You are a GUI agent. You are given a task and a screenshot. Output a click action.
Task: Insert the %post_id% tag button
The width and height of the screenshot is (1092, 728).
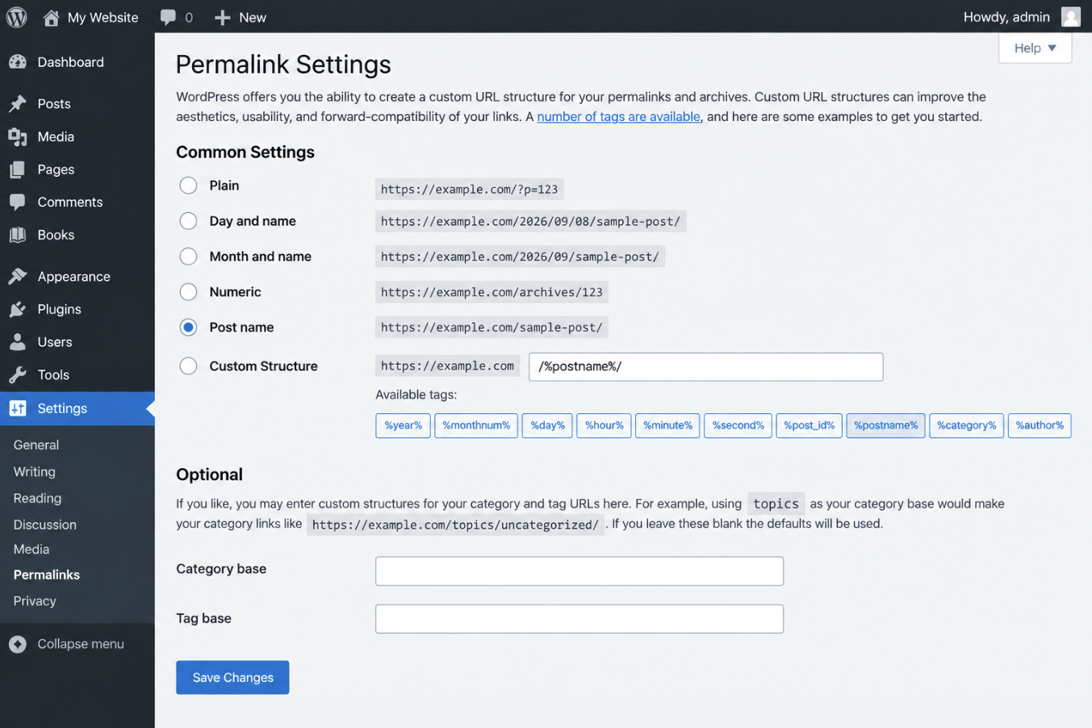(x=809, y=425)
